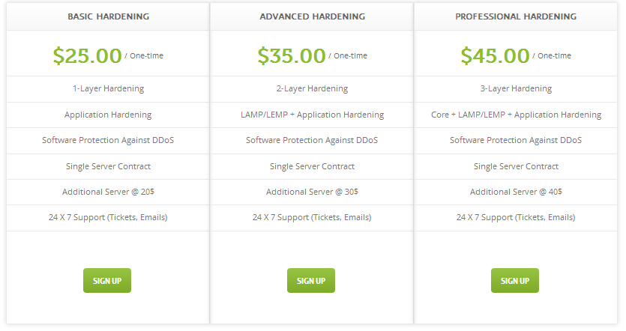626x331 pixels.
Task: Click the $25.00 one-time price
Action: (x=88, y=55)
